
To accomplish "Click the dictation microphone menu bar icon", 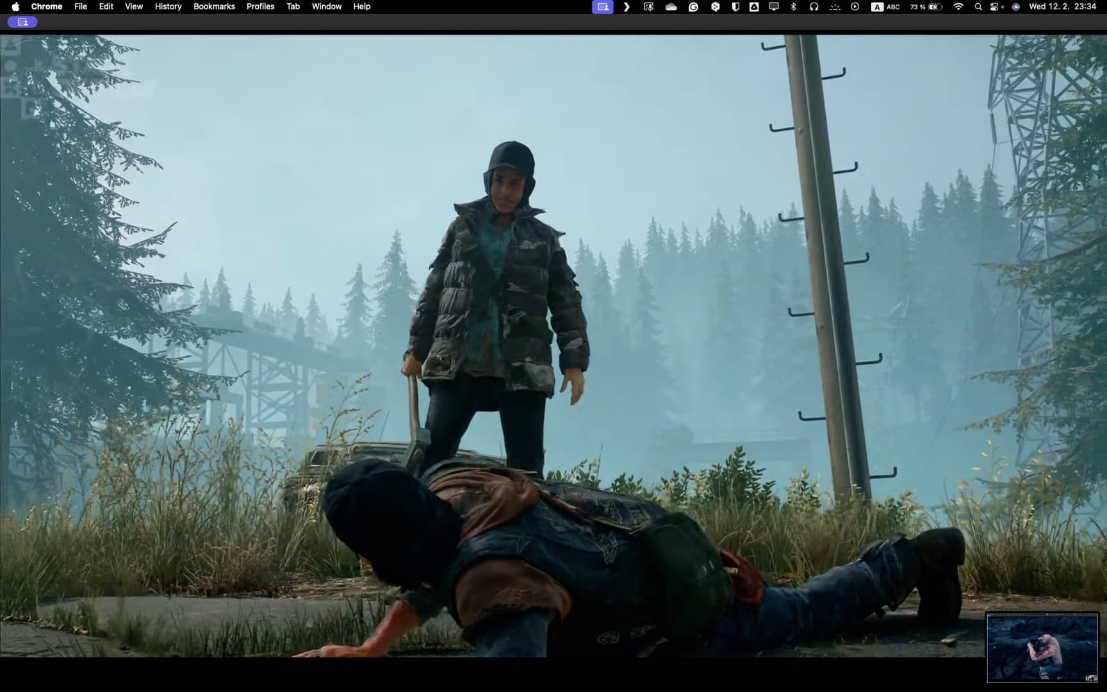I will [x=648, y=6].
